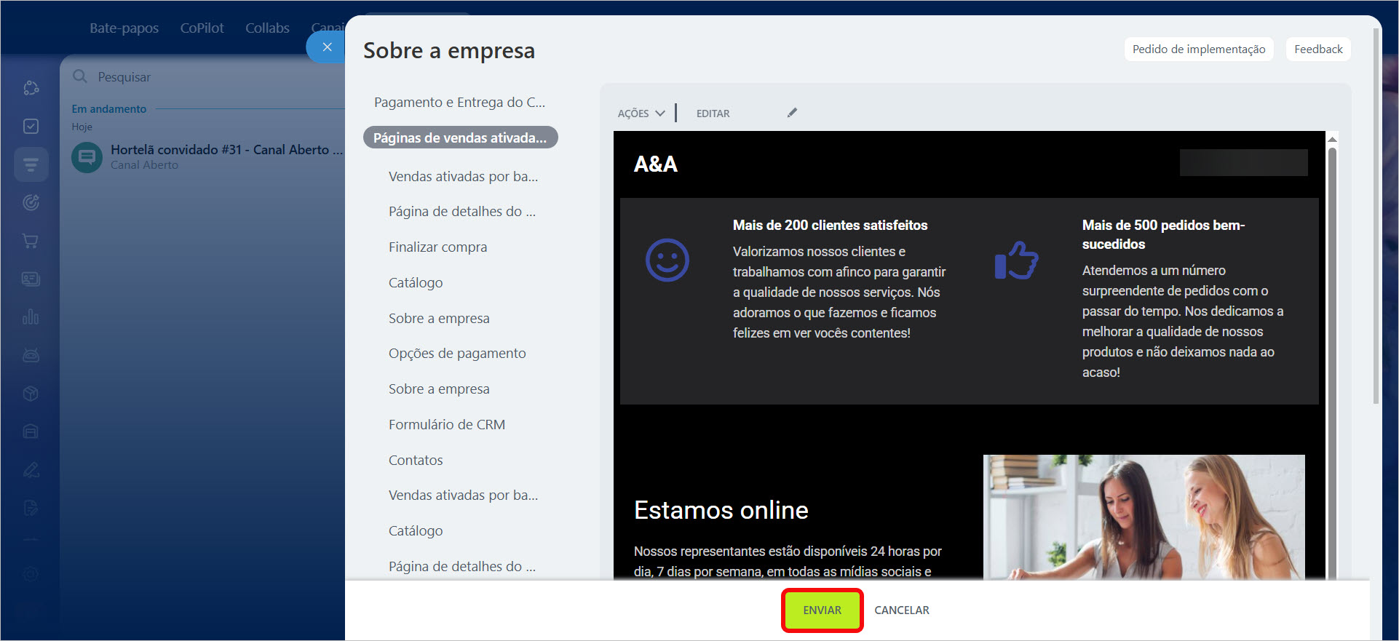Click the CRM target icon in sidebar
Screen dimensions: 1399x641
point(31,203)
